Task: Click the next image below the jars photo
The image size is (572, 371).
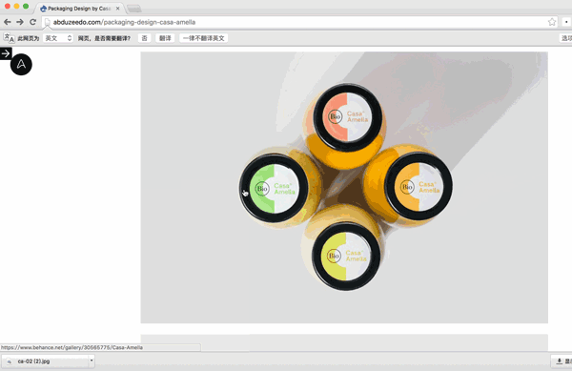Action: point(344,343)
